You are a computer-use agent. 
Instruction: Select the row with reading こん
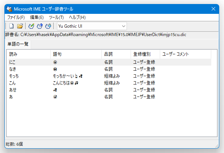[x=110, y=83]
